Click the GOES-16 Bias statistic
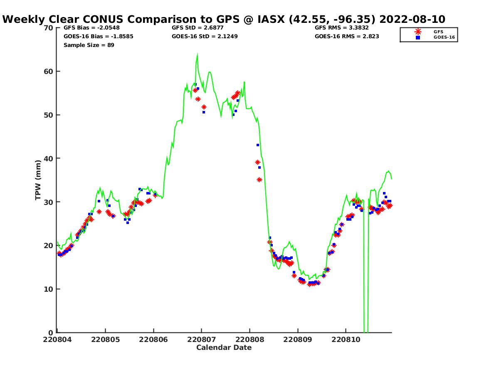This screenshot has height=374, width=499. click(x=98, y=36)
